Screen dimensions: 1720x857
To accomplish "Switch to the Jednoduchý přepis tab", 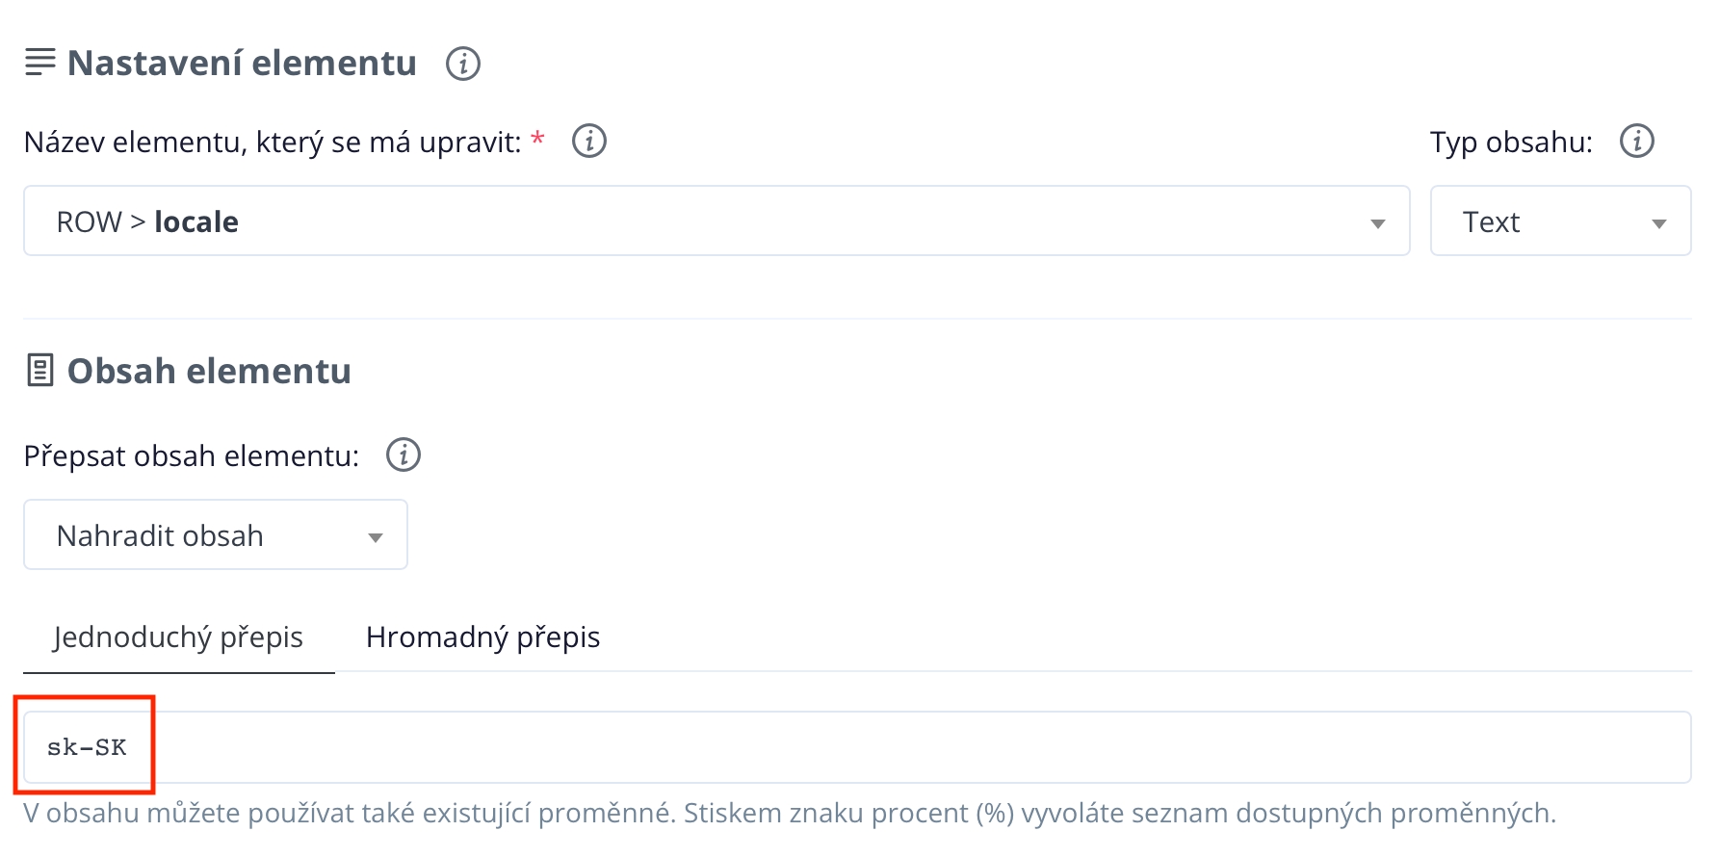I will (x=178, y=637).
